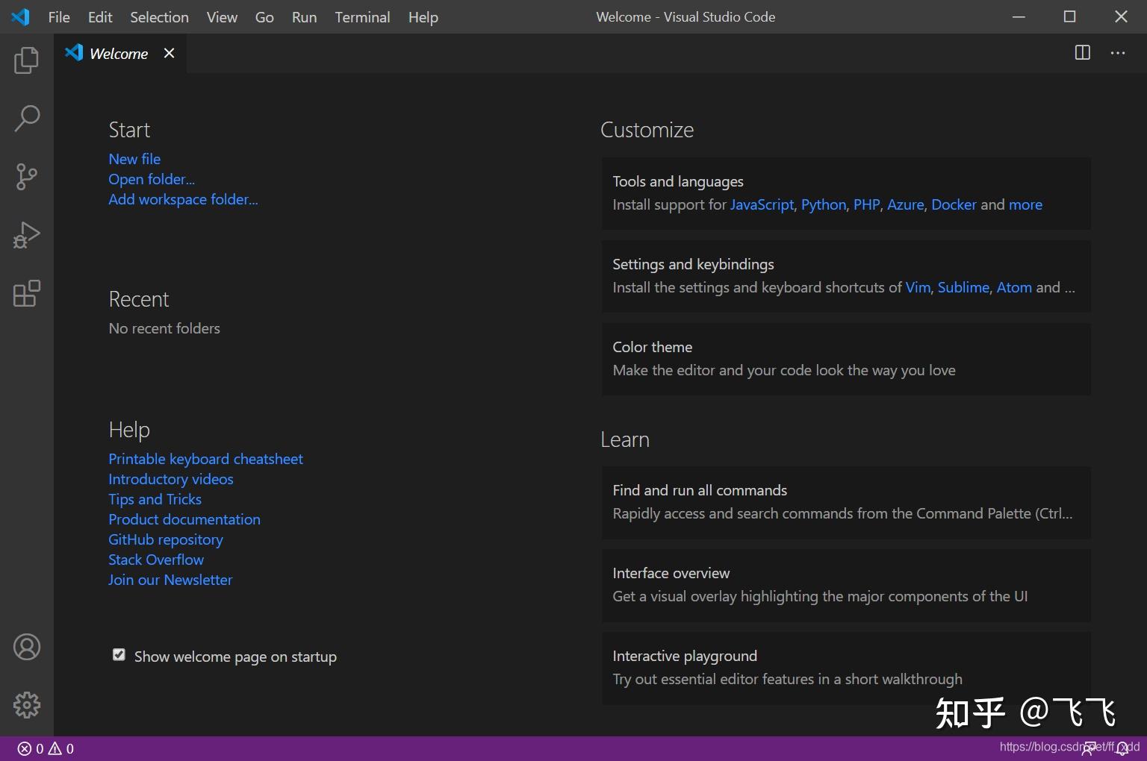Open the Source Control view
The image size is (1147, 761).
pyautogui.click(x=27, y=177)
